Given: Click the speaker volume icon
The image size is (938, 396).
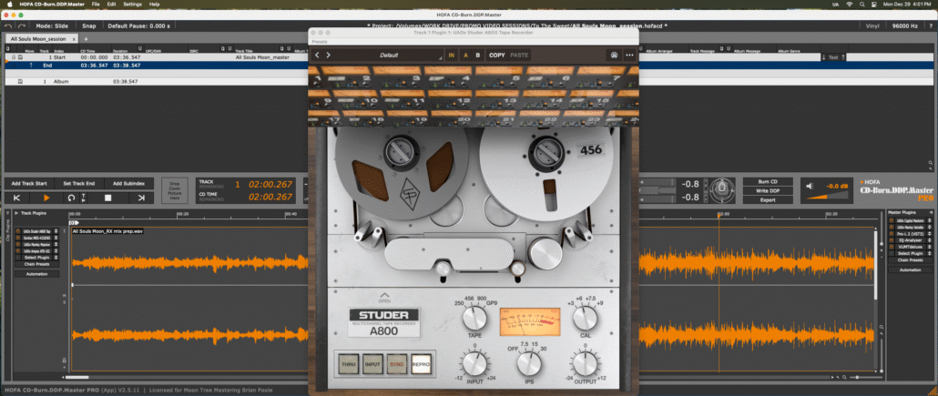Looking at the screenshot, I should tap(811, 187).
